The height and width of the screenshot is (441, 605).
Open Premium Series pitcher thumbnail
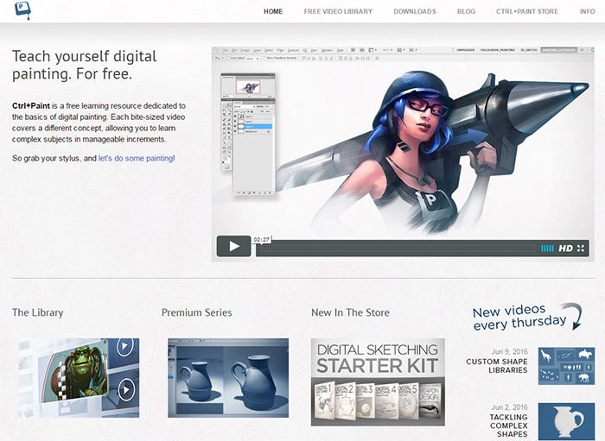point(228,378)
